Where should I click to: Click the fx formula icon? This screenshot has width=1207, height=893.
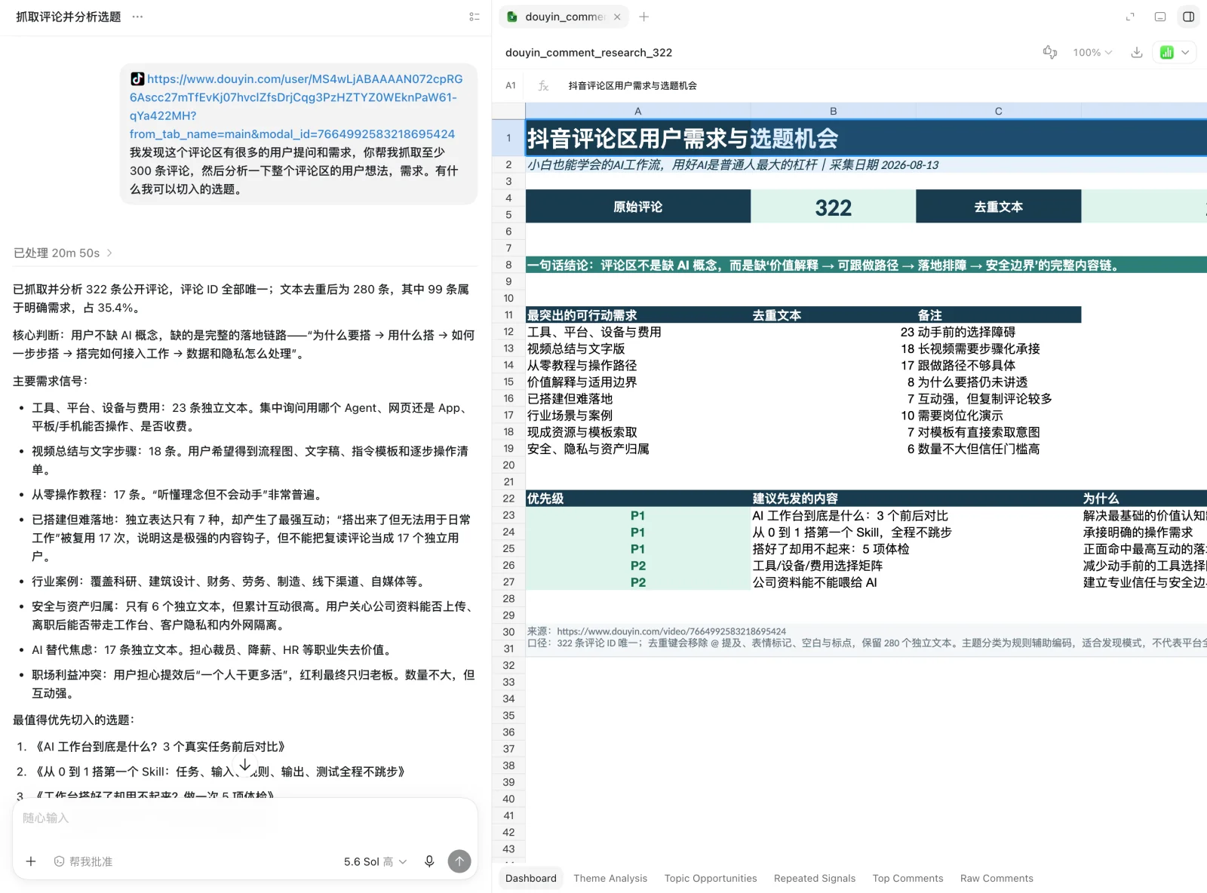(543, 86)
